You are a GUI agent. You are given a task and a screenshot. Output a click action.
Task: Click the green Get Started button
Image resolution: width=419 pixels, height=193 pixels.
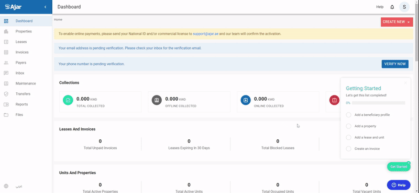point(399,166)
